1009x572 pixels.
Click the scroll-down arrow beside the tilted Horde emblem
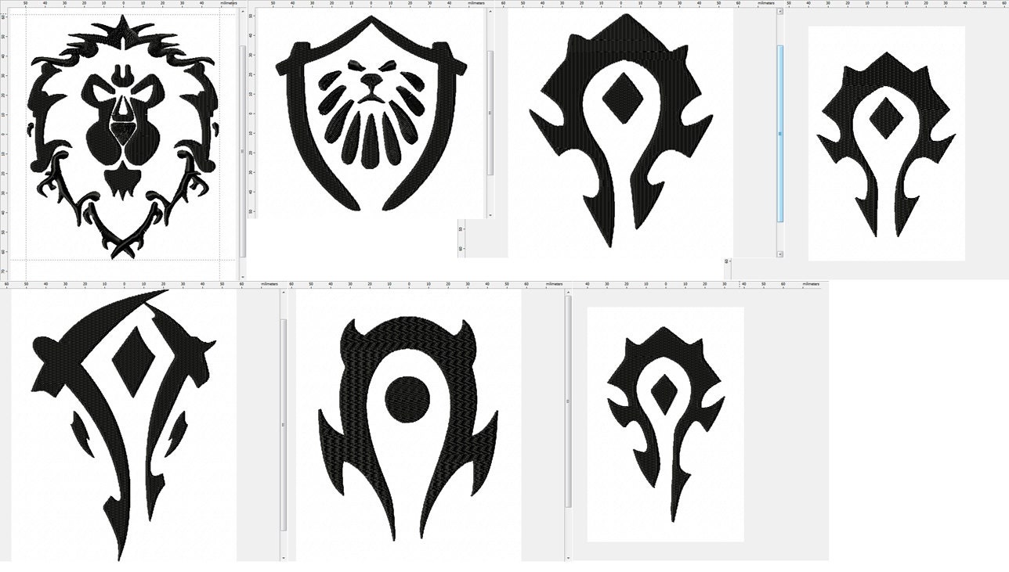[x=284, y=557]
